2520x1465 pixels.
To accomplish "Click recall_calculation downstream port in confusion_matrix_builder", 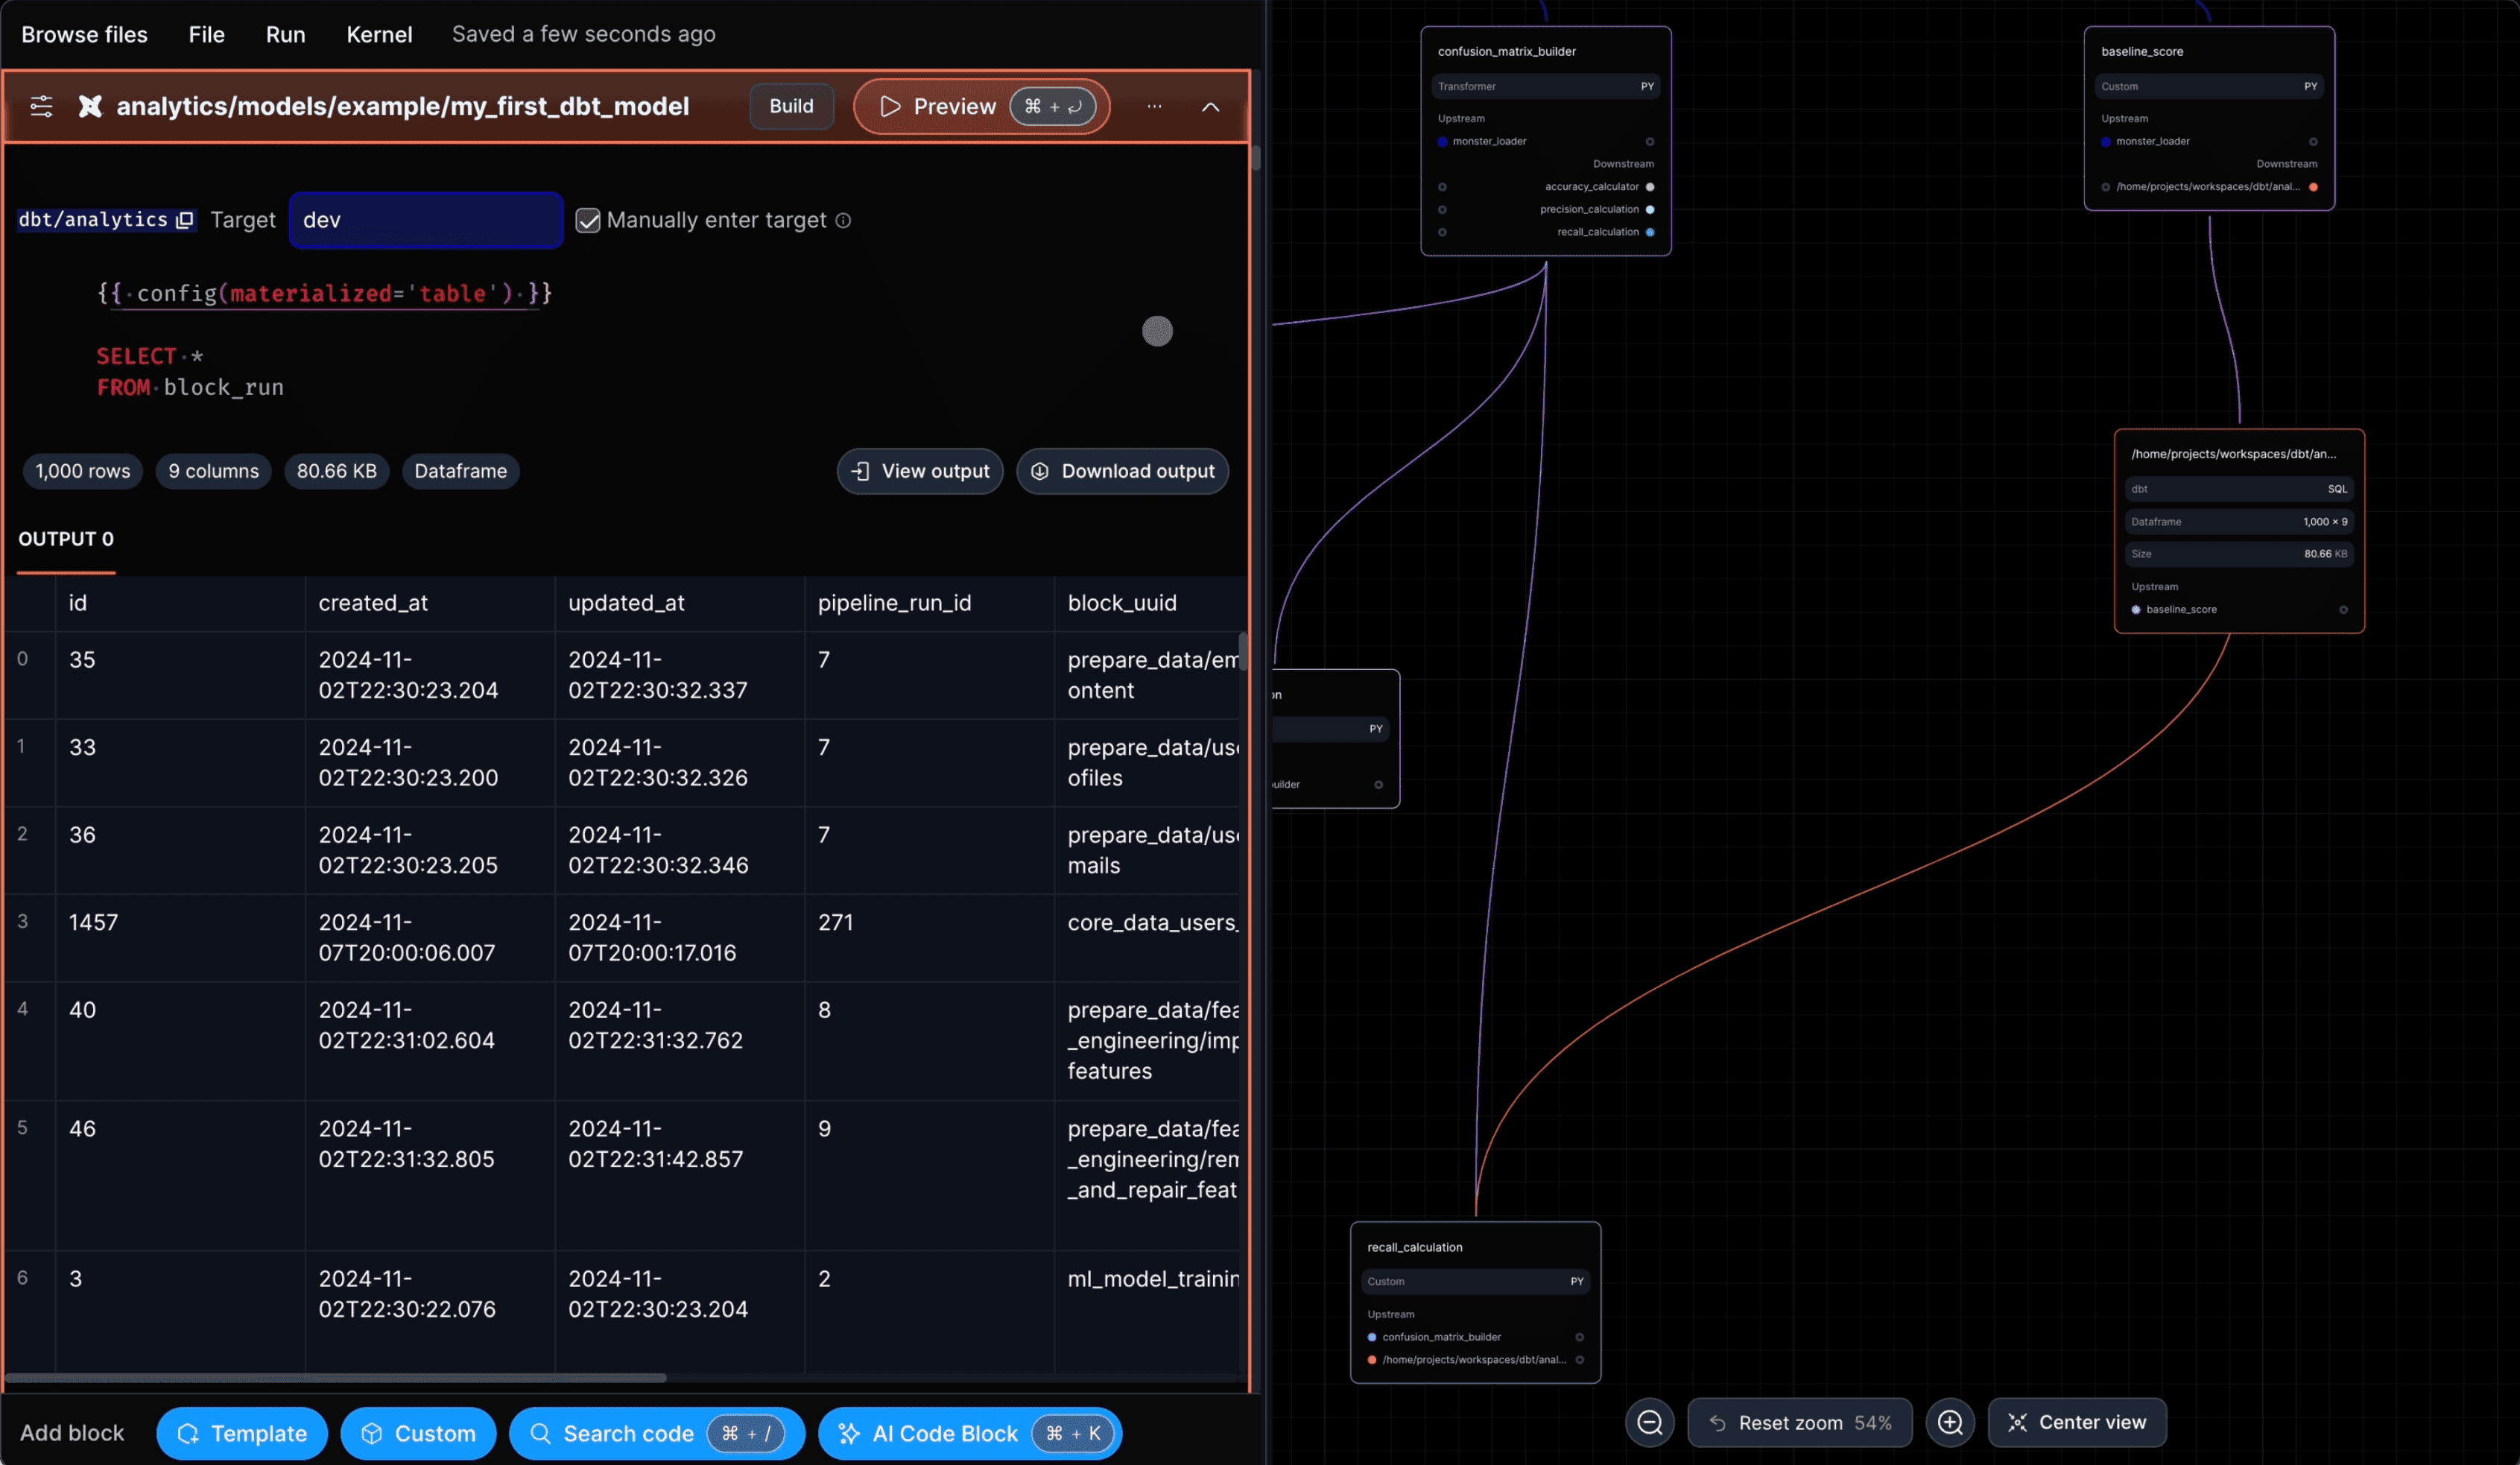I will 1650,232.
